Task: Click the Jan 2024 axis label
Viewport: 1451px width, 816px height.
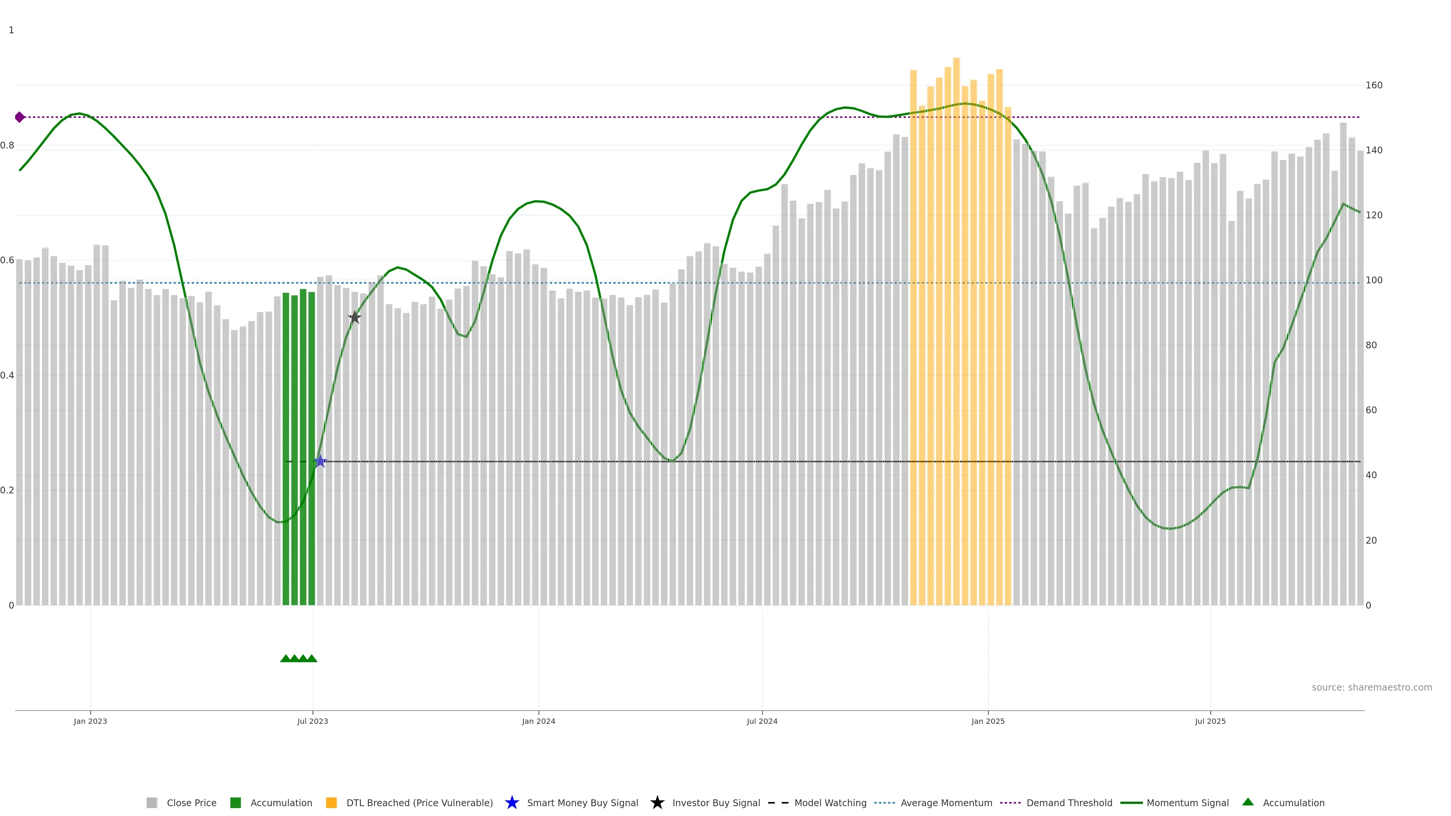Action: click(x=538, y=722)
